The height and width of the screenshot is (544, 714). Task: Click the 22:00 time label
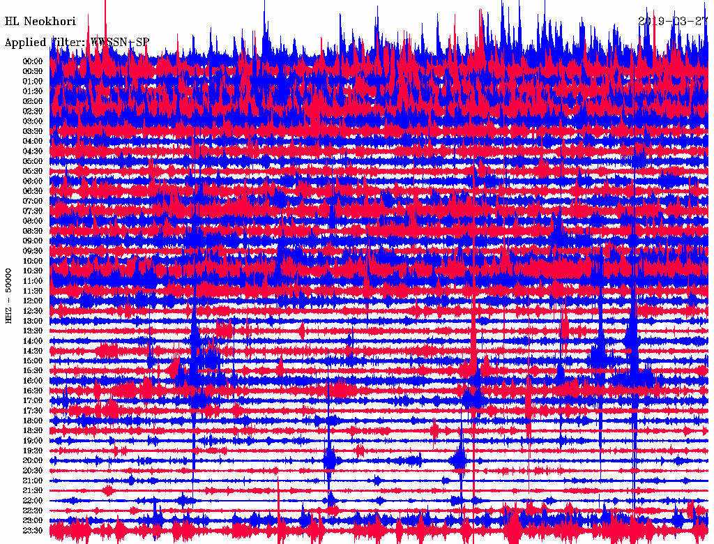[x=33, y=501]
